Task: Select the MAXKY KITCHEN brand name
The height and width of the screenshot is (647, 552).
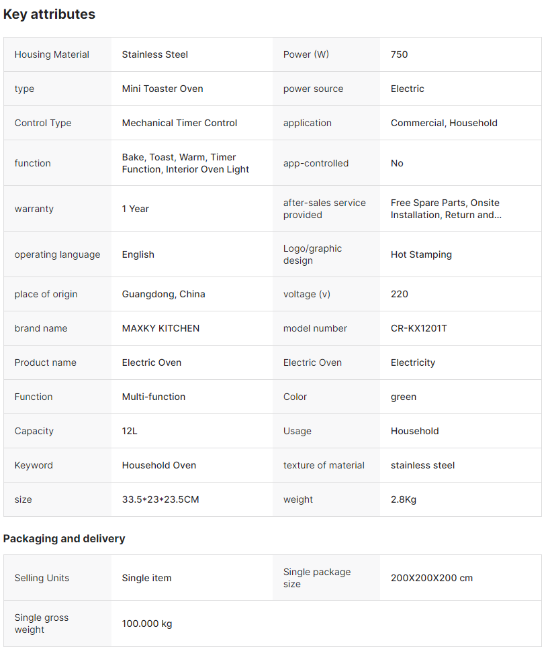Action: pyautogui.click(x=160, y=328)
